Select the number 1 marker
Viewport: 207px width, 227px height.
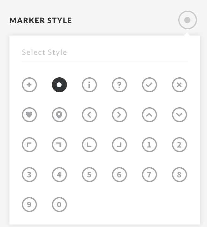pyautogui.click(x=149, y=145)
